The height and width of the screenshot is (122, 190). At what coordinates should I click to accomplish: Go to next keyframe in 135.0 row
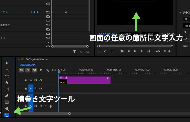click(x=37, y=12)
